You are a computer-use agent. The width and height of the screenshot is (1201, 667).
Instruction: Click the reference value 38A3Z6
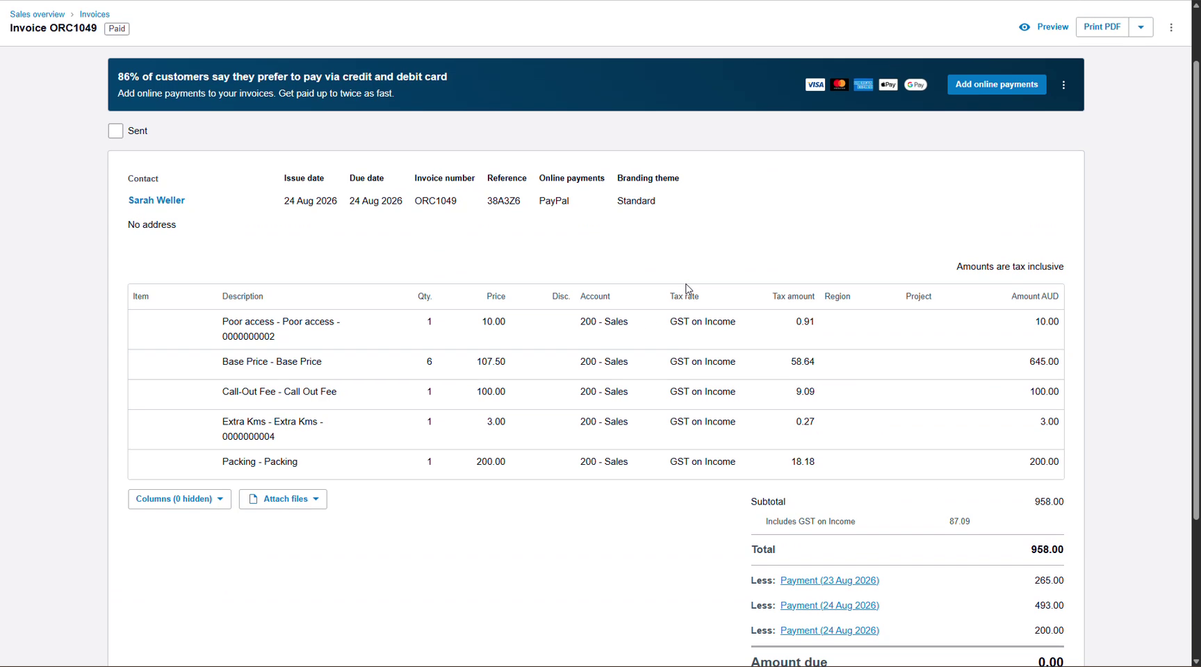tap(504, 201)
